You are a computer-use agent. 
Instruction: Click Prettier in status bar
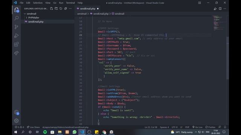tap(210, 127)
